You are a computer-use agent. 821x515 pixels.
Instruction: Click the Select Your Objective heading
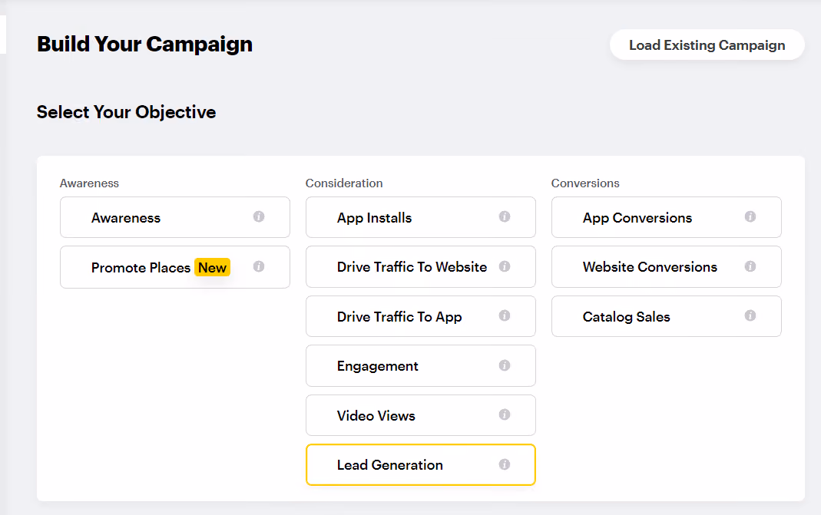[x=126, y=112]
